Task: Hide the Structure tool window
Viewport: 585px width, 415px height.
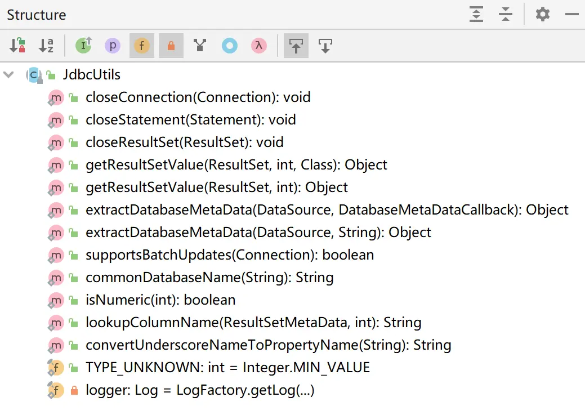Action: (x=571, y=14)
